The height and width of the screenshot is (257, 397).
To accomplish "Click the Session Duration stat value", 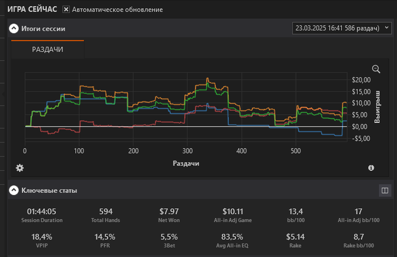I will click(x=42, y=212).
